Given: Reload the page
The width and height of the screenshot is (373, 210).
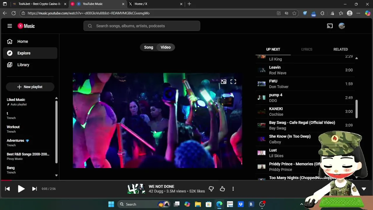Looking at the screenshot, I should (14, 13).
